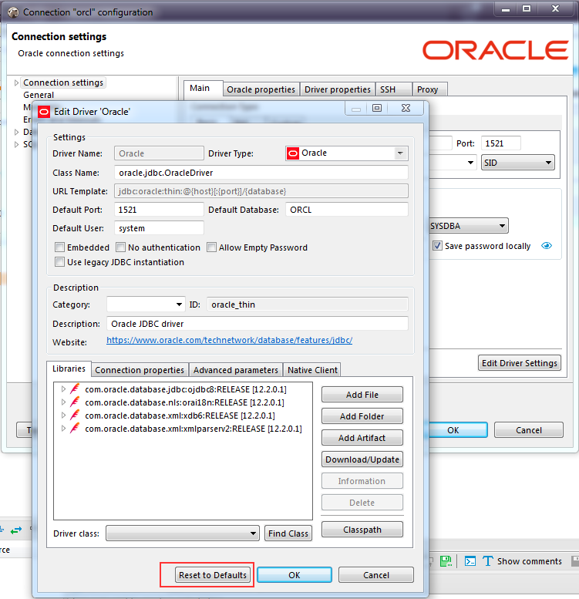The image size is (579, 599).
Task: Click OK in the connection configuration window
Action: point(458,430)
